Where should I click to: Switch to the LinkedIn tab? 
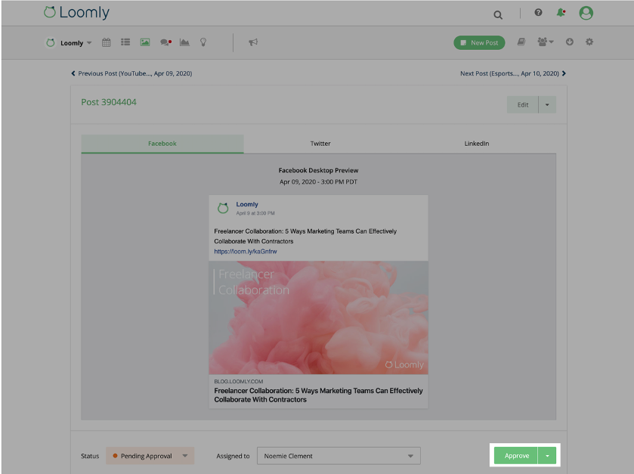(x=476, y=144)
